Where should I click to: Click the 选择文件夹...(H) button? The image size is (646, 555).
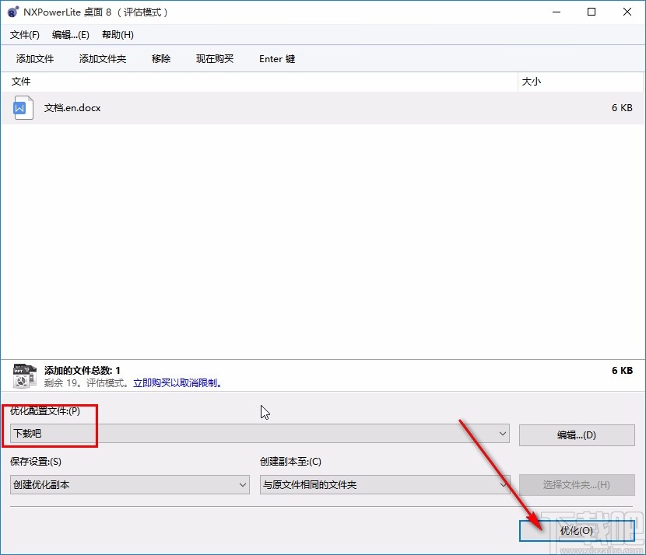577,484
